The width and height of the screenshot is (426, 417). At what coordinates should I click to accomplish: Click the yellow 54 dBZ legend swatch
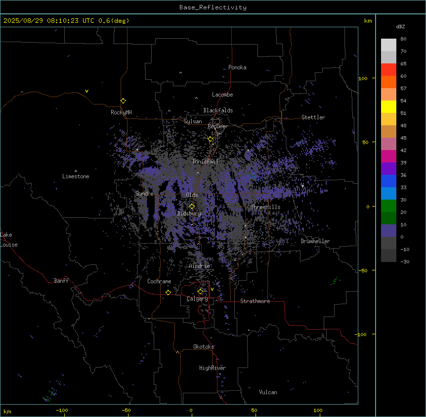pyautogui.click(x=388, y=107)
